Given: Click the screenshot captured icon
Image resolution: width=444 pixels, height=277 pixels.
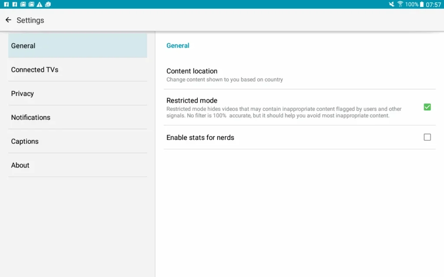Looking at the screenshot, I should pos(48,4).
